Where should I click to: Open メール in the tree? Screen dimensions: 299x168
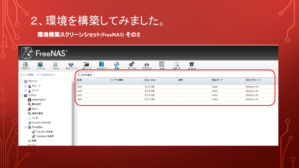pos(35,118)
